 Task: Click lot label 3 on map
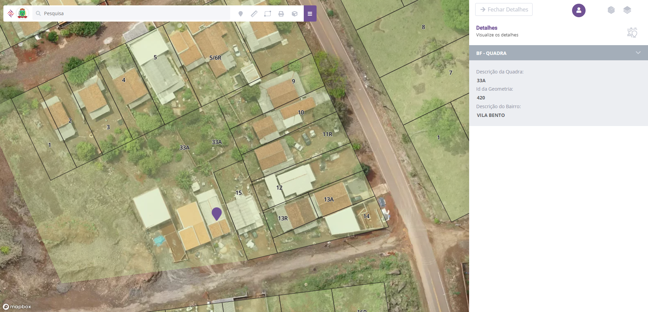(x=108, y=127)
